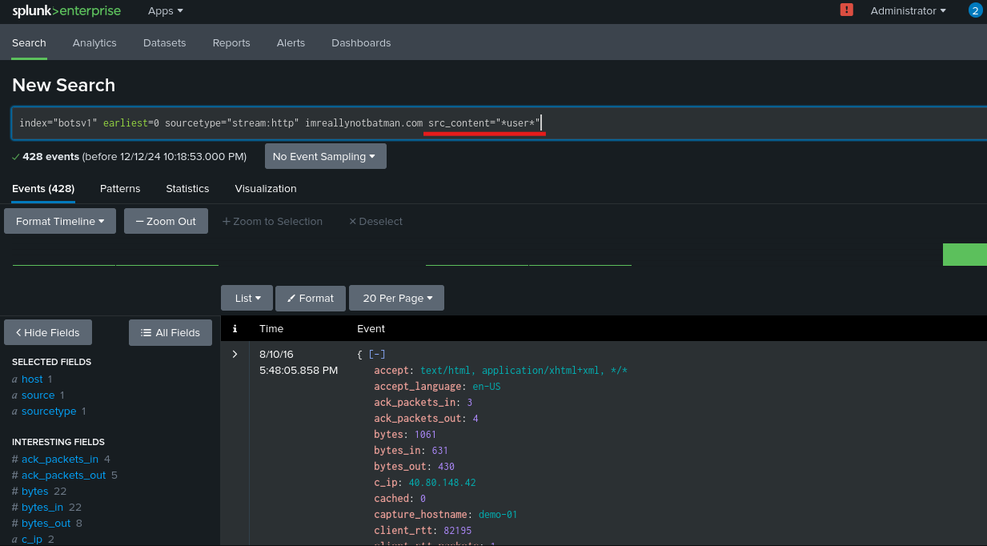Go to the Reports nav tab
Image resolution: width=987 pixels, height=546 pixels.
231,42
